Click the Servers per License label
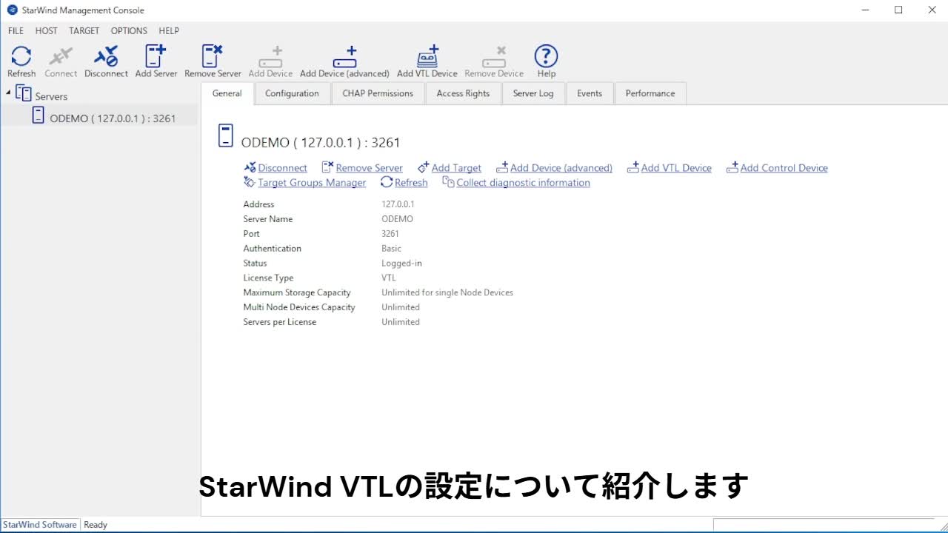The width and height of the screenshot is (948, 533). pyautogui.click(x=280, y=322)
